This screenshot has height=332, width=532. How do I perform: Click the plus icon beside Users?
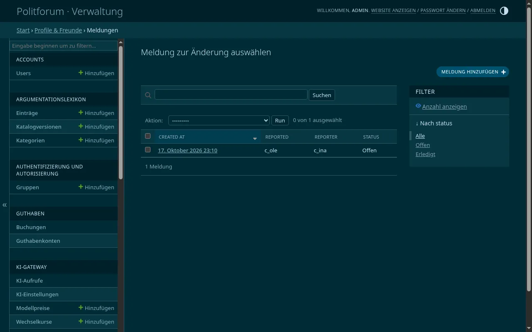(x=81, y=73)
